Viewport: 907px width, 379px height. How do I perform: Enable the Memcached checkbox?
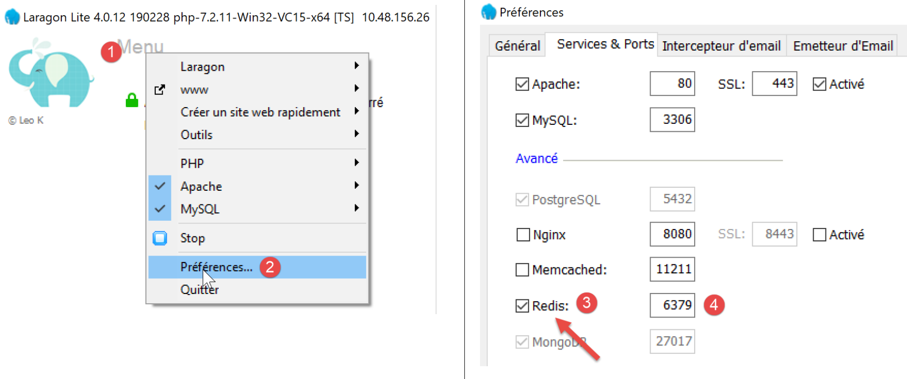[522, 270]
